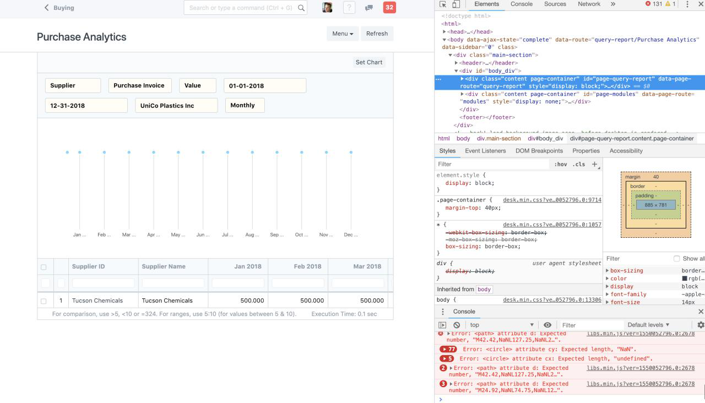Click the Refresh button

pos(377,34)
